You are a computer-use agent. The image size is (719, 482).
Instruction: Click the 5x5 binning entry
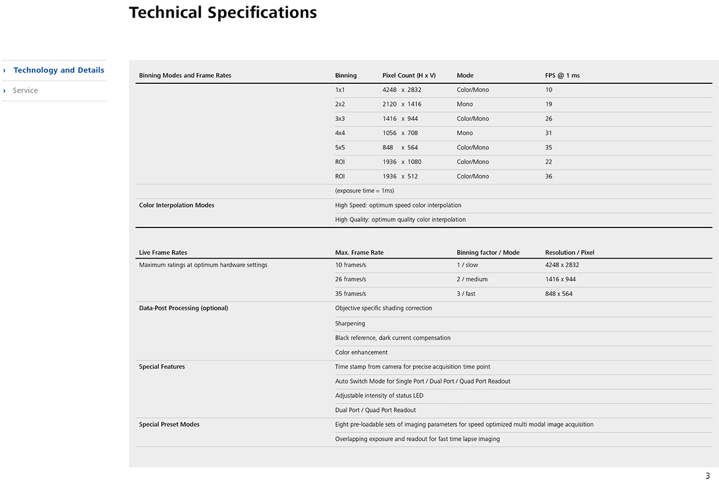click(340, 147)
